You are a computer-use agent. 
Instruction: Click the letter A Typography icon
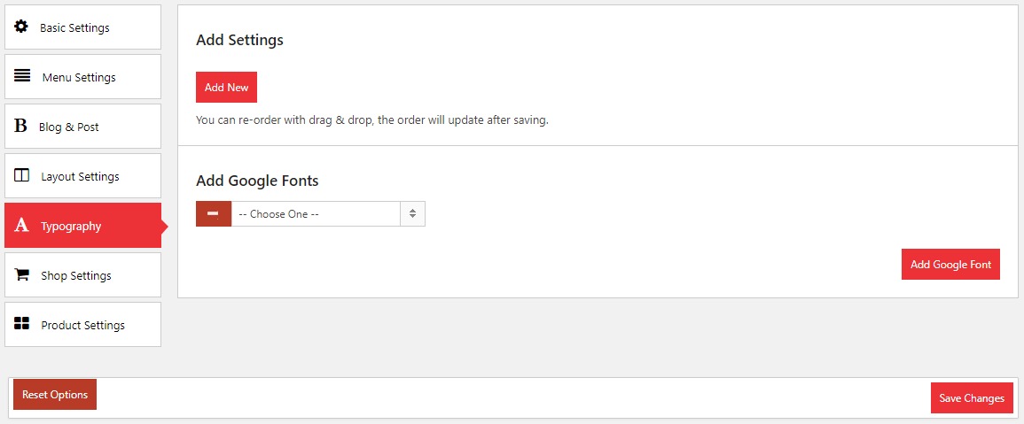tap(22, 226)
